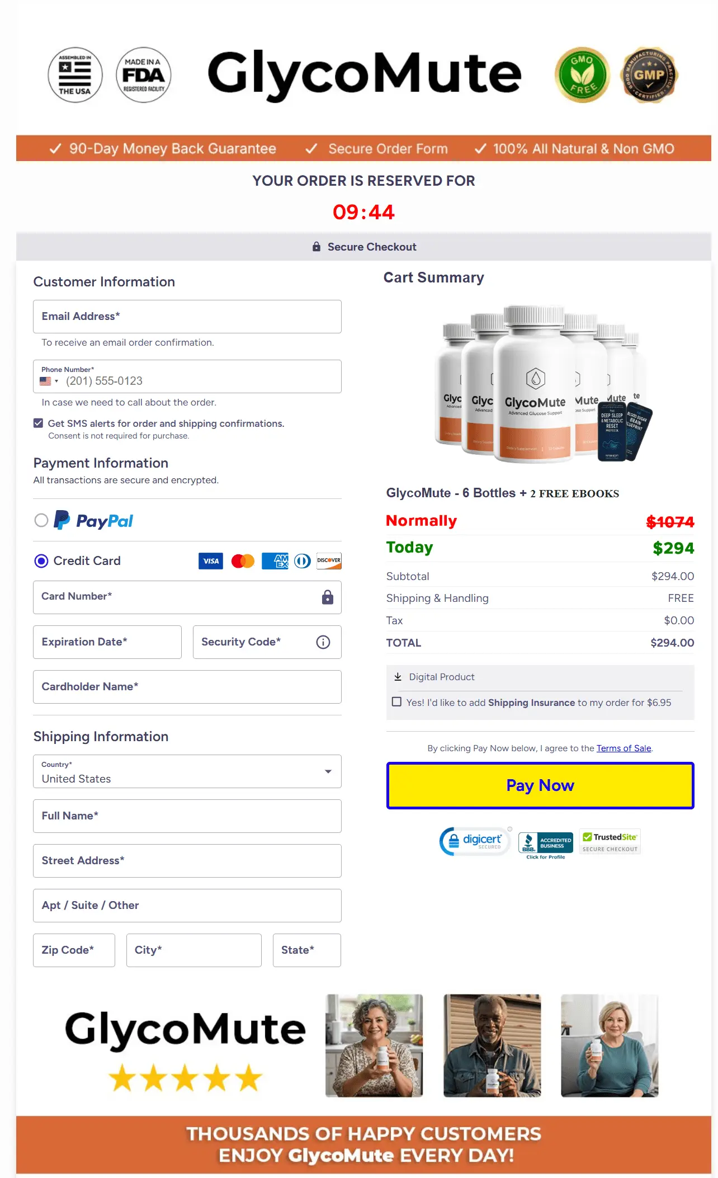The image size is (718, 1178).
Task: Click the Cardholder Name field
Action: tap(187, 687)
